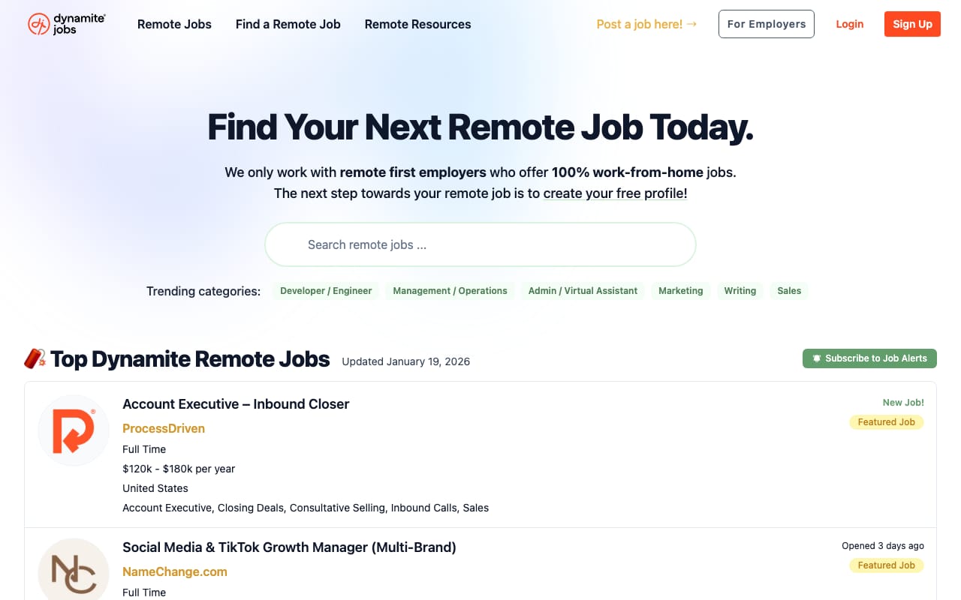The width and height of the screenshot is (961, 600).
Task: Click the dynamite stick icon beside heading
Action: (x=35, y=359)
